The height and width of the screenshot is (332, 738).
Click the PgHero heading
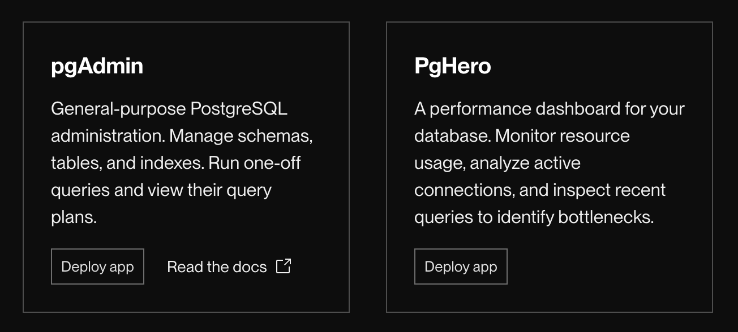point(453,65)
